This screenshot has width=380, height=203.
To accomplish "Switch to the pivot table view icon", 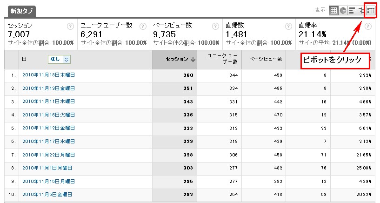I will [x=371, y=10].
